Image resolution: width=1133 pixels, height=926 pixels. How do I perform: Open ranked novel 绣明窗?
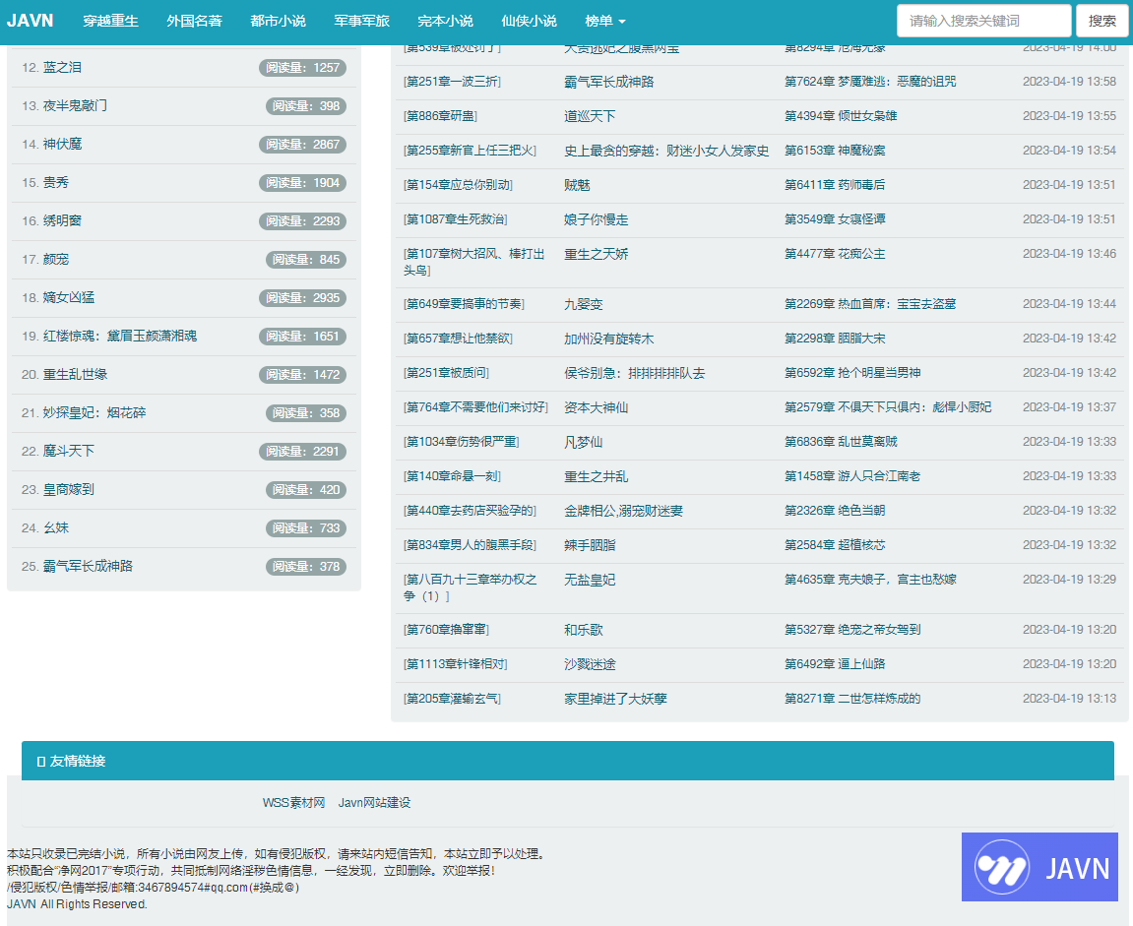[62, 220]
